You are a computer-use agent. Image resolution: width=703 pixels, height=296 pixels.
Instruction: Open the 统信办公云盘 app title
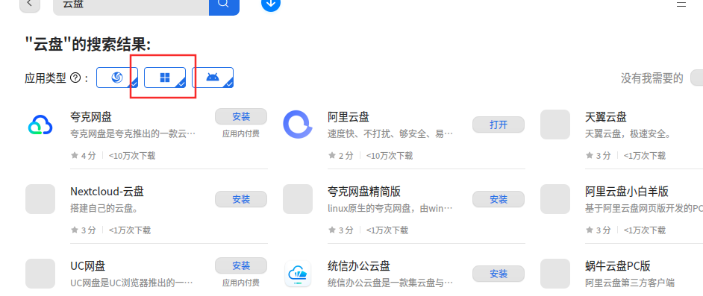[x=359, y=266]
